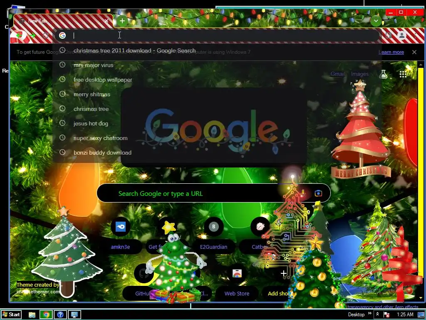This screenshot has width=426, height=320.
Task: Open the Images link
Action: [360, 74]
